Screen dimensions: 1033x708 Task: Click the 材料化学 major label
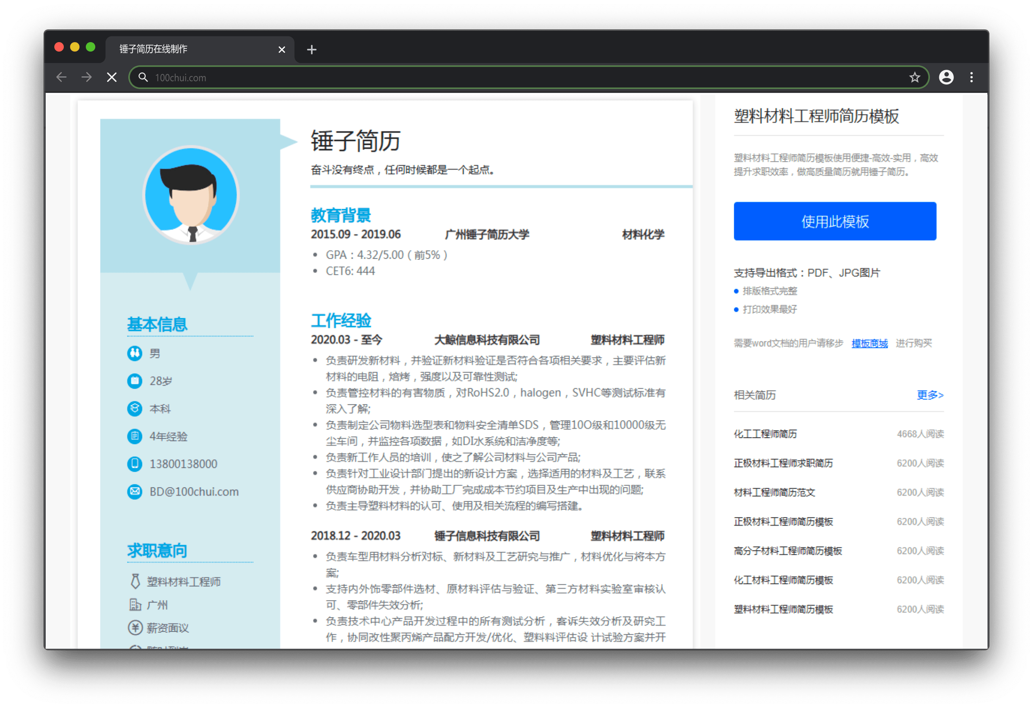click(643, 234)
